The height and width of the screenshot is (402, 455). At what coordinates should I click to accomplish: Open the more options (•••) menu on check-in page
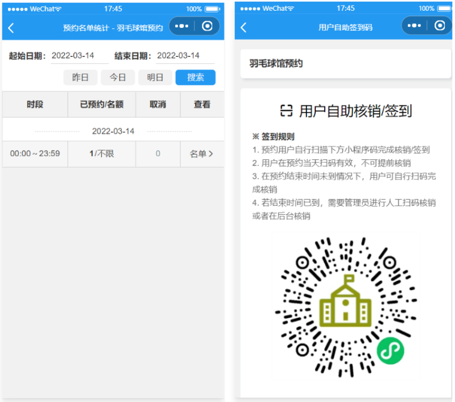coord(414,25)
